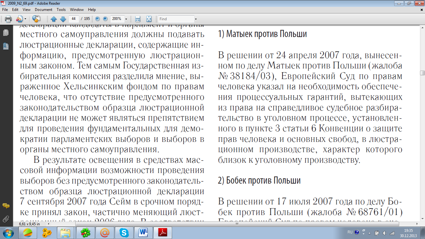Click the total pages '/ 195' label
Screen dimensions: 425x239
click(85, 19)
